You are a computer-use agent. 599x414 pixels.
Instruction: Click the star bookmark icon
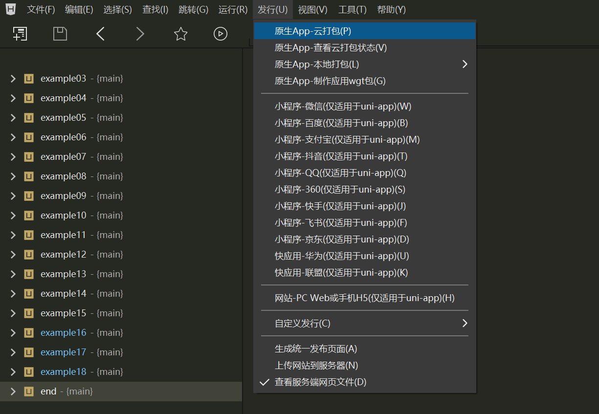tap(181, 34)
